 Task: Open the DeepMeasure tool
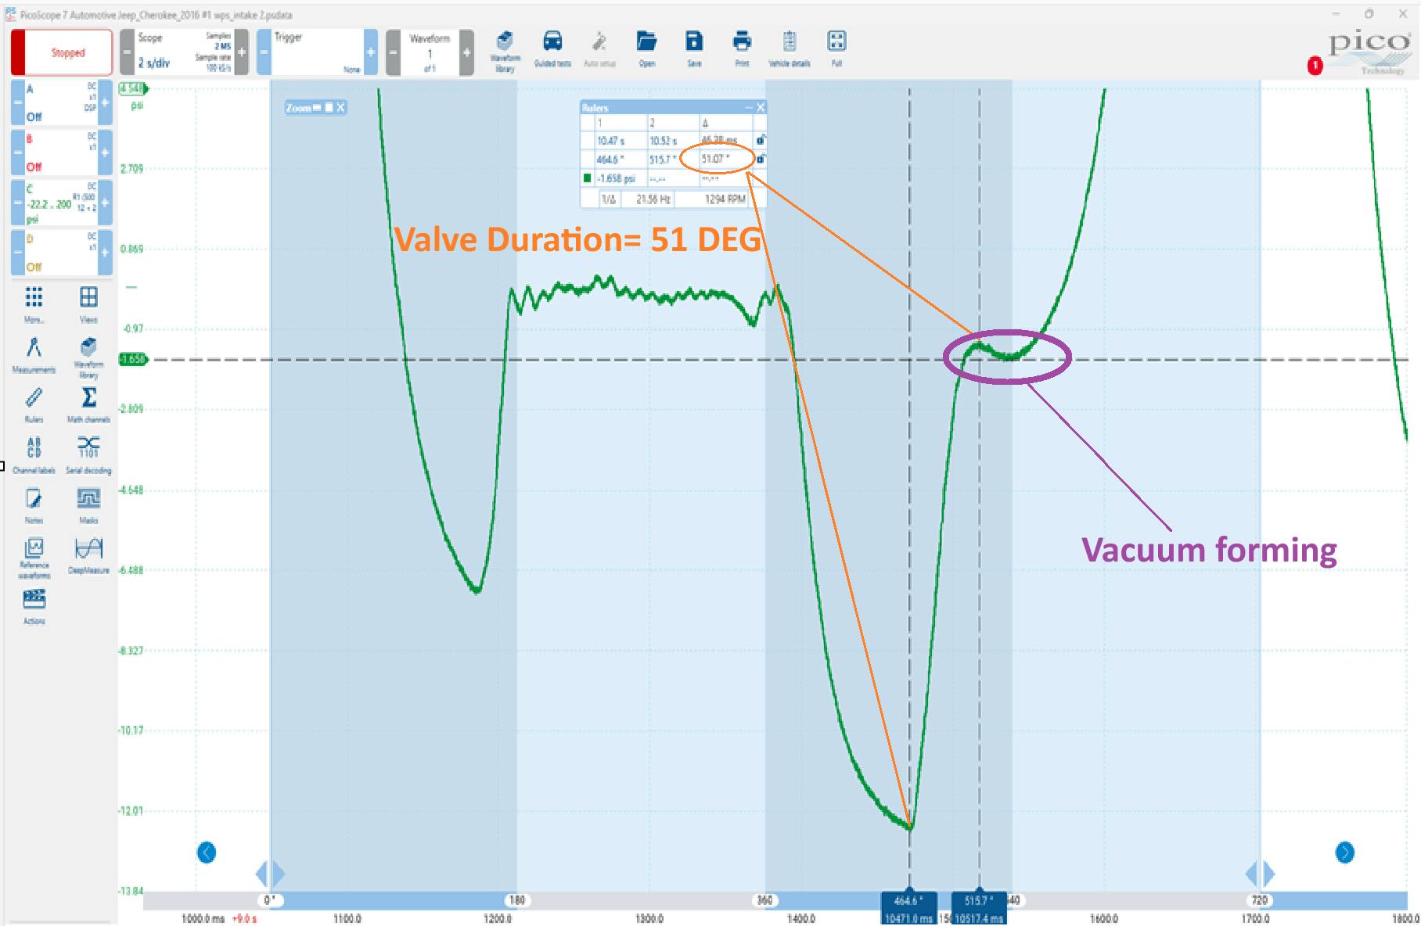pos(88,554)
